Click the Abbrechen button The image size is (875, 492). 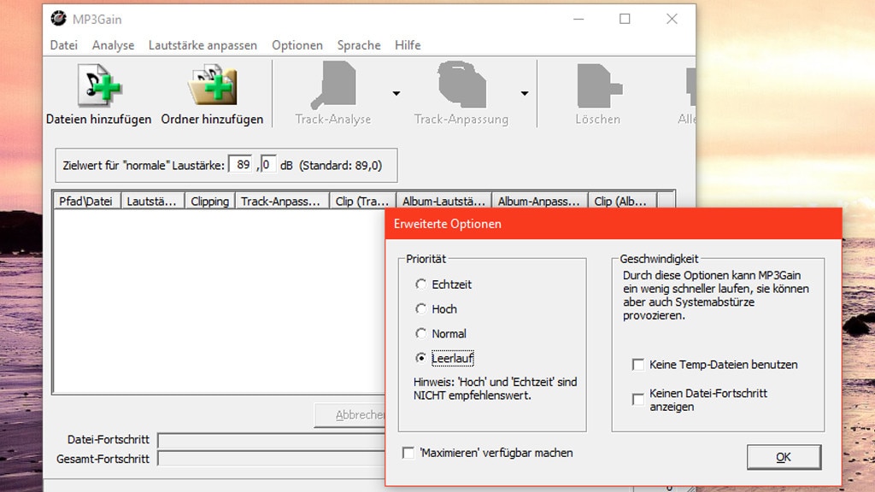[x=350, y=415]
